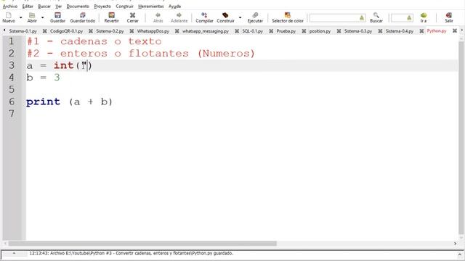Click line number 5 in margin
465x261 pixels.
(x=12, y=89)
